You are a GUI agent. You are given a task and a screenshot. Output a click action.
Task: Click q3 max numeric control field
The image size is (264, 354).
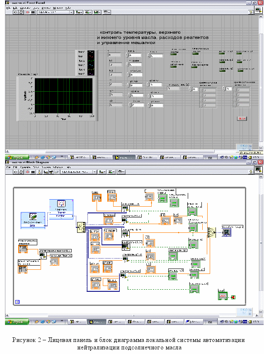point(157,105)
